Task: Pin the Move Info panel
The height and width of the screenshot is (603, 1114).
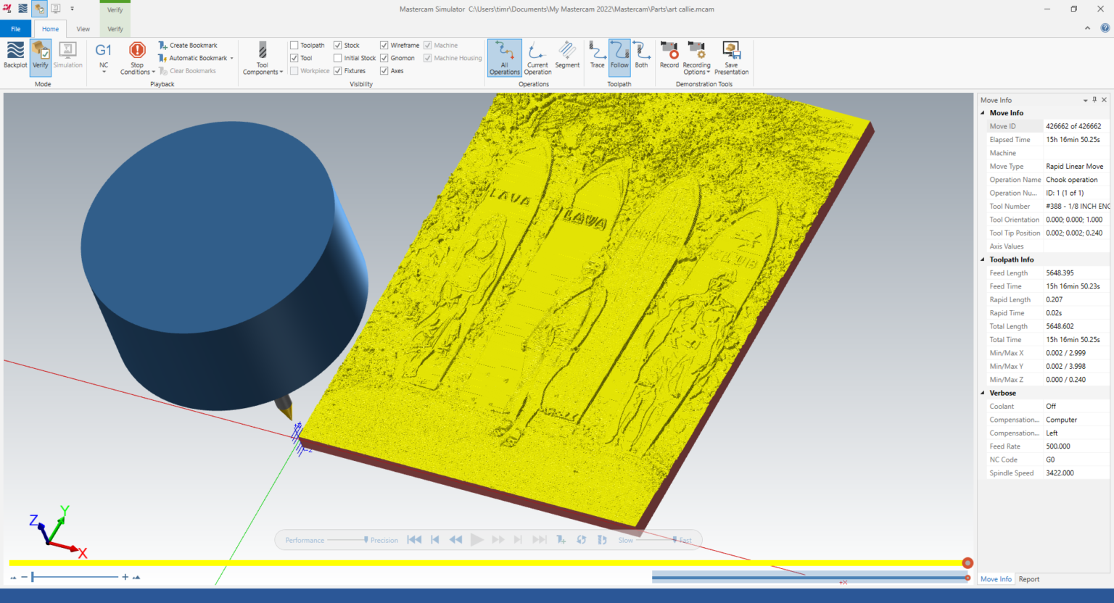Action: [1094, 100]
